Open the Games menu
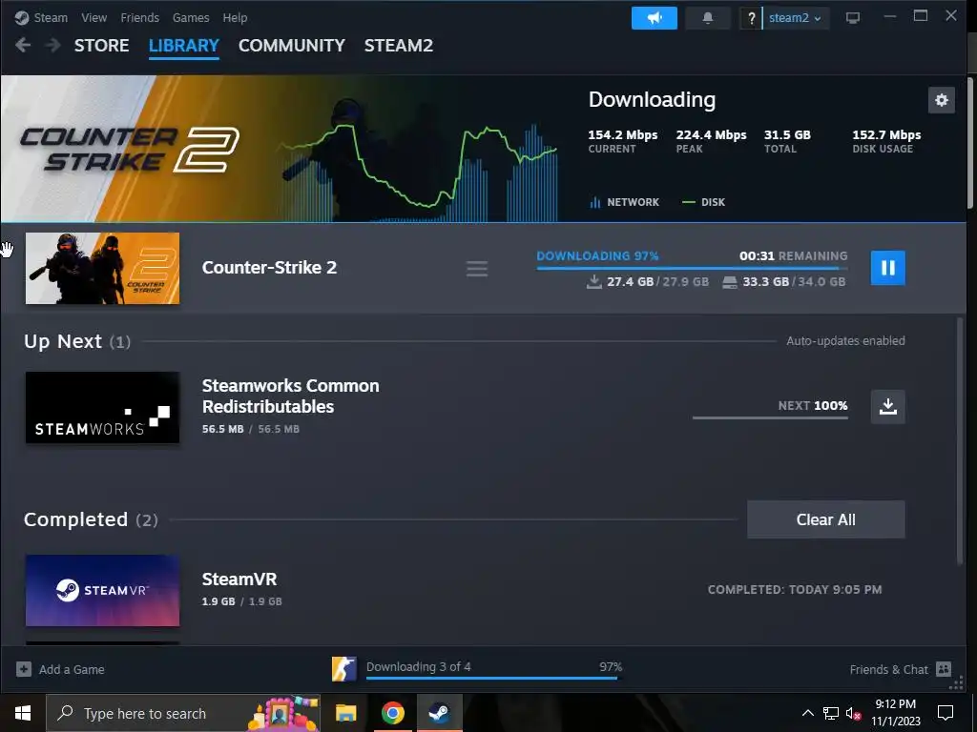Viewport: 977px width, 732px height. (191, 18)
